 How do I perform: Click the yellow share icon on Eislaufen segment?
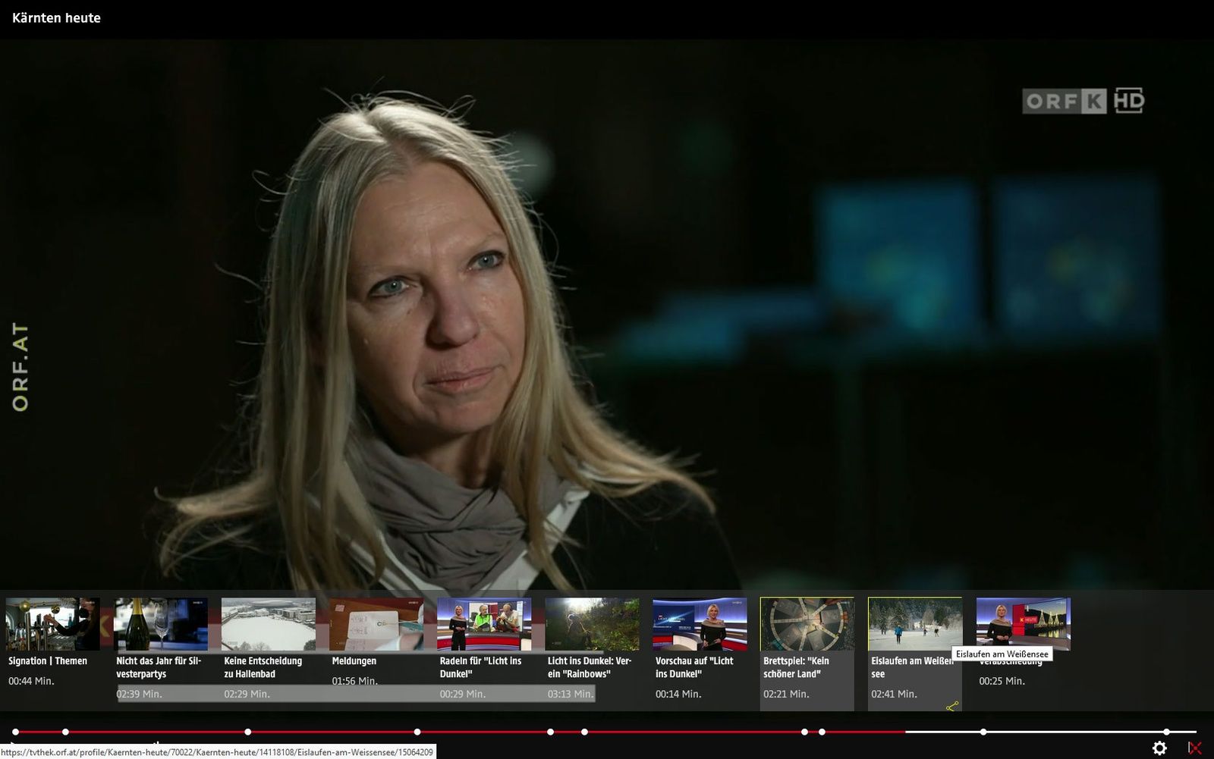click(x=952, y=706)
